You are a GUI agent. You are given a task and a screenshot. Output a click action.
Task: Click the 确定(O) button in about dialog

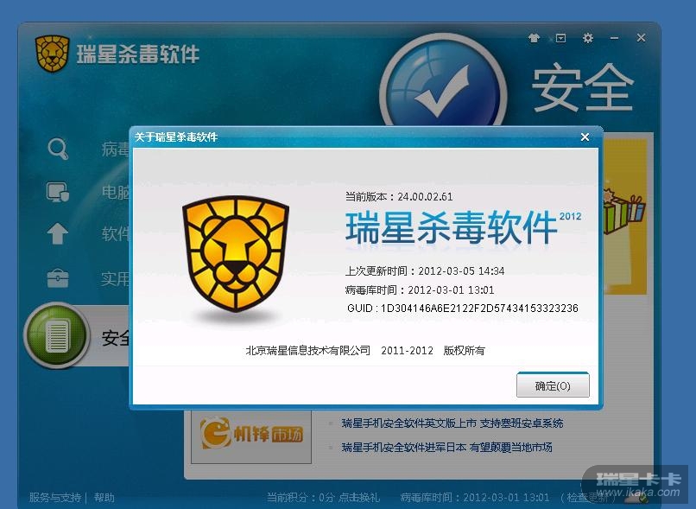tap(553, 385)
